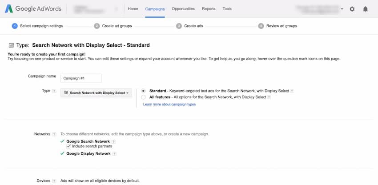Click help icon after Standard option description

click(292, 91)
